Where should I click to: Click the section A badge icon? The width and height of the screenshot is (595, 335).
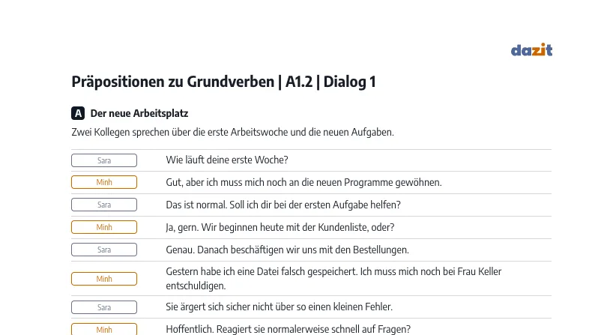(78, 113)
